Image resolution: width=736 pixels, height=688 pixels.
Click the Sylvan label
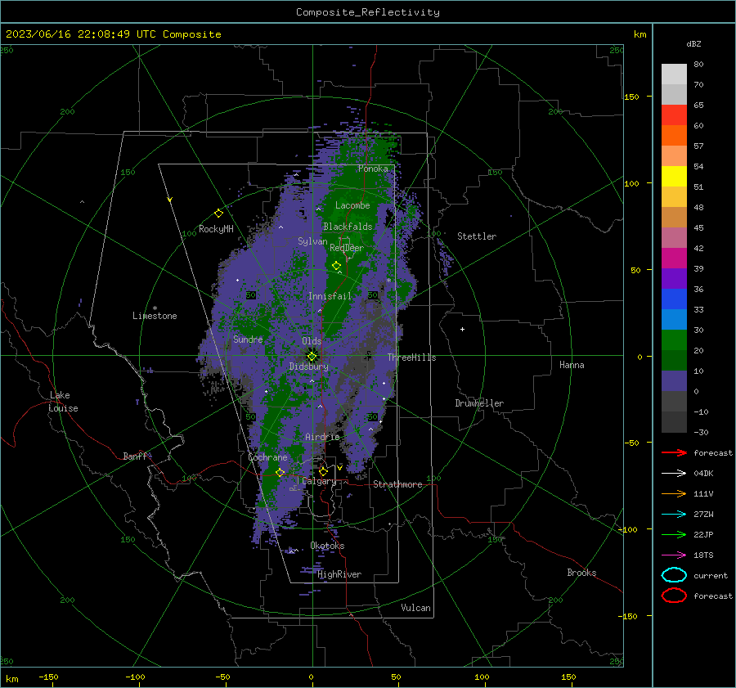[312, 241]
